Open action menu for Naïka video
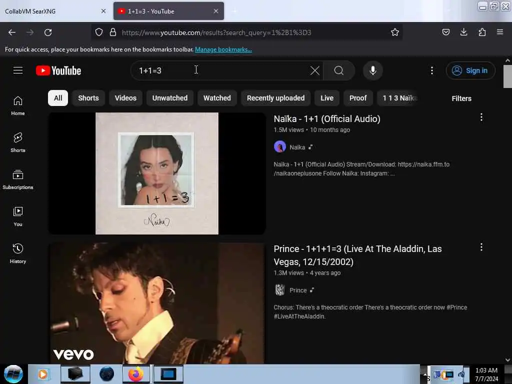 point(481,117)
